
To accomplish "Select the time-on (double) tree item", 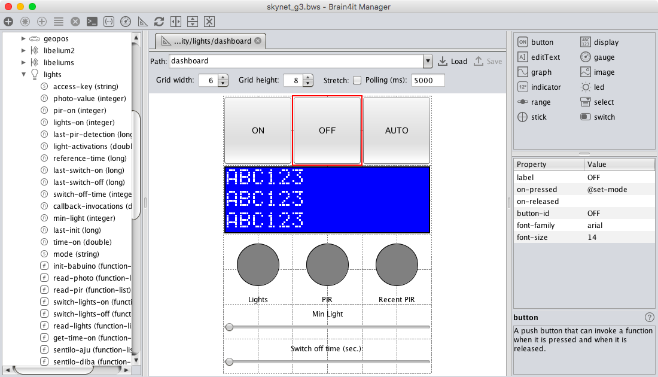I will [76, 242].
